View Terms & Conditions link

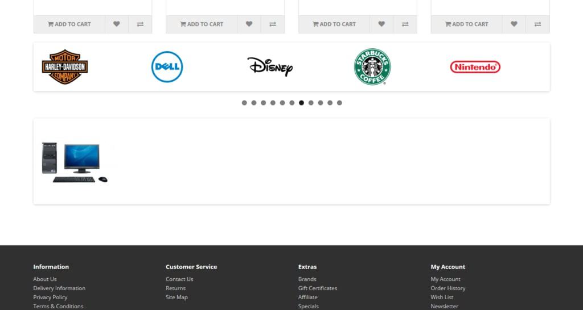(58, 306)
